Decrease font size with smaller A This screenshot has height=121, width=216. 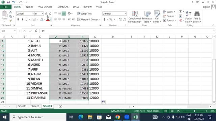(x=50, y=13)
